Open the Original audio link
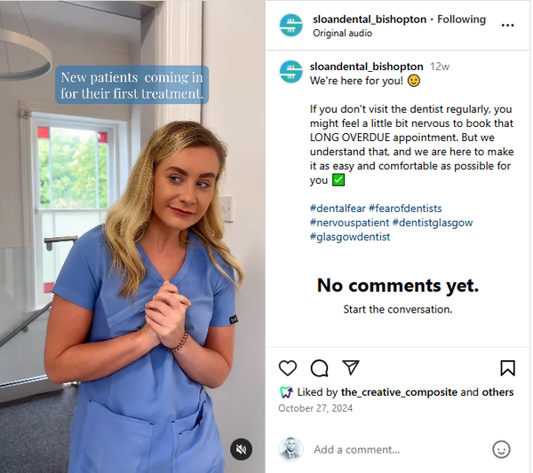533x473 pixels. tap(342, 33)
